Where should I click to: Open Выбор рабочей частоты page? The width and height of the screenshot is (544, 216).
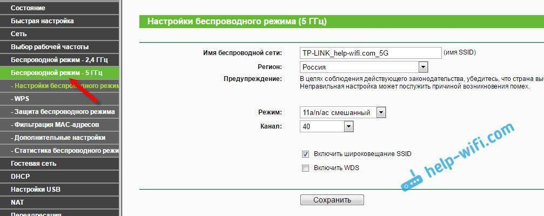[50, 47]
